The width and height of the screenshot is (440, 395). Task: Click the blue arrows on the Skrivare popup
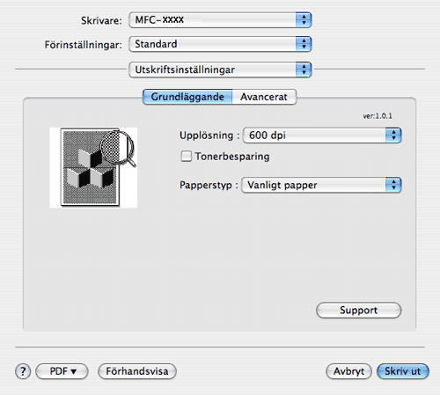pyautogui.click(x=304, y=20)
